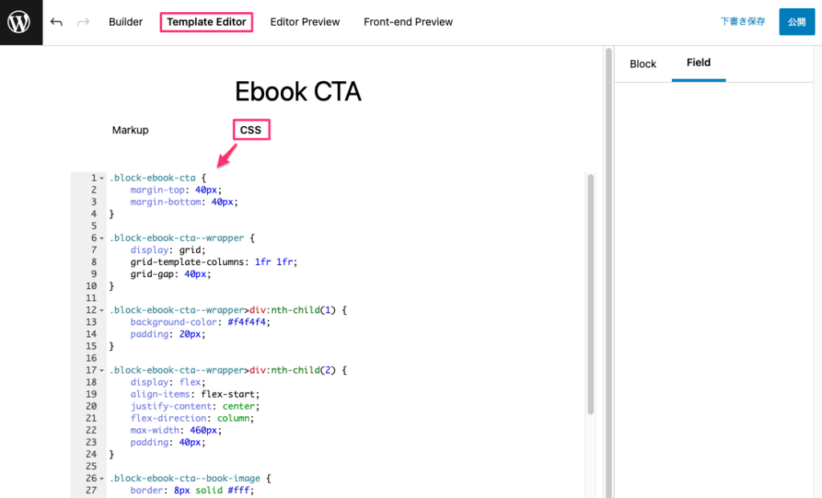The image size is (822, 498).
Task: Click the redo arrow icon
Action: [x=83, y=22]
